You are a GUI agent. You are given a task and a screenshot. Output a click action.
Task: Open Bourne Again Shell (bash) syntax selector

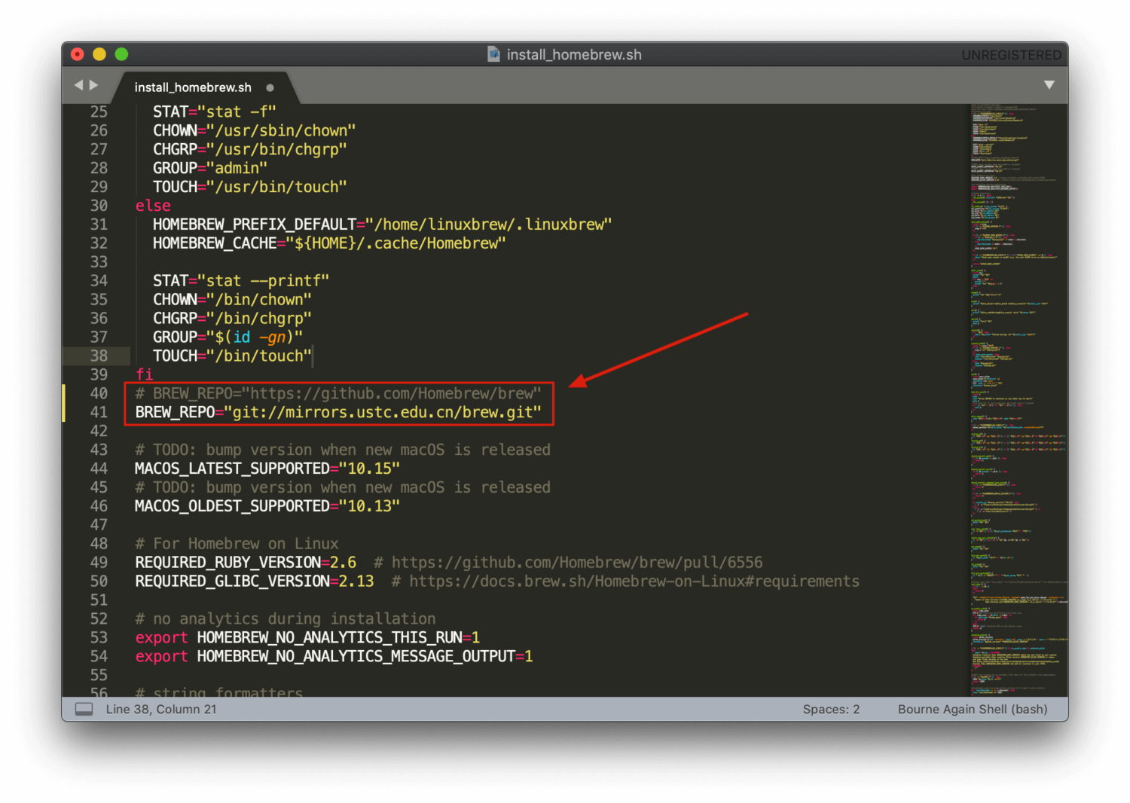[x=972, y=709]
